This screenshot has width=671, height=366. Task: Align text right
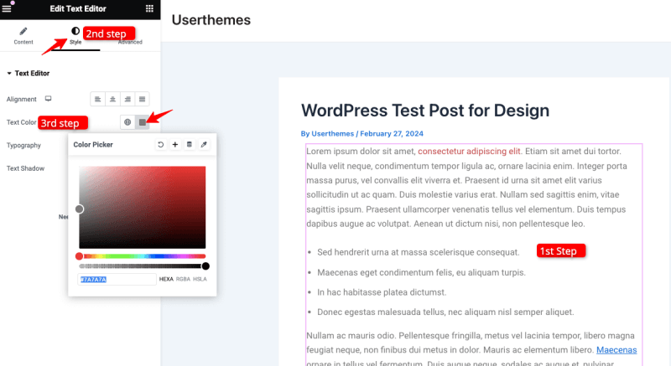127,99
